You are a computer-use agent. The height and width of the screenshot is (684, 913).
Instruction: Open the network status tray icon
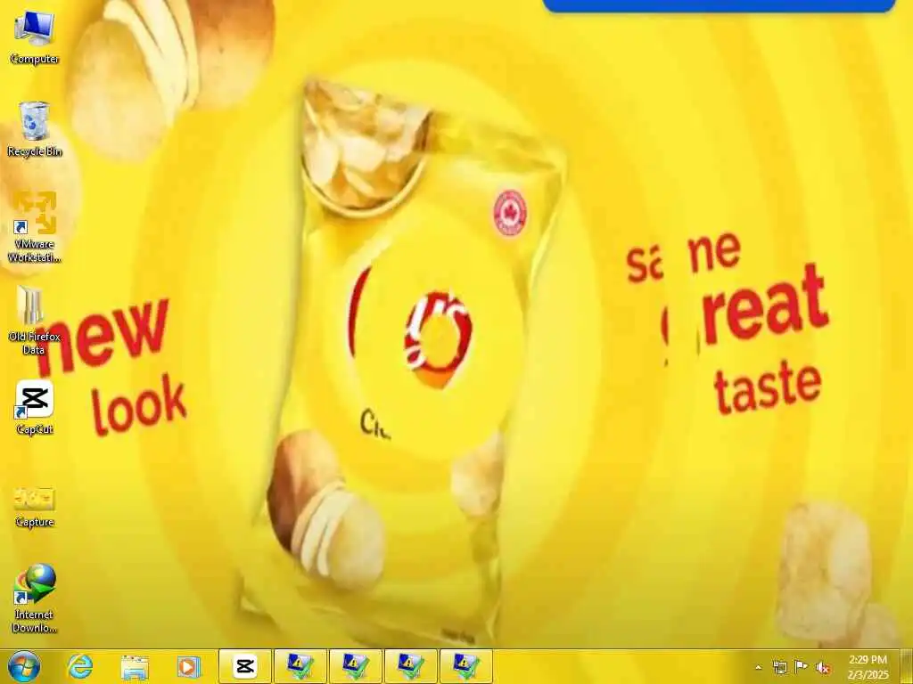click(x=779, y=667)
